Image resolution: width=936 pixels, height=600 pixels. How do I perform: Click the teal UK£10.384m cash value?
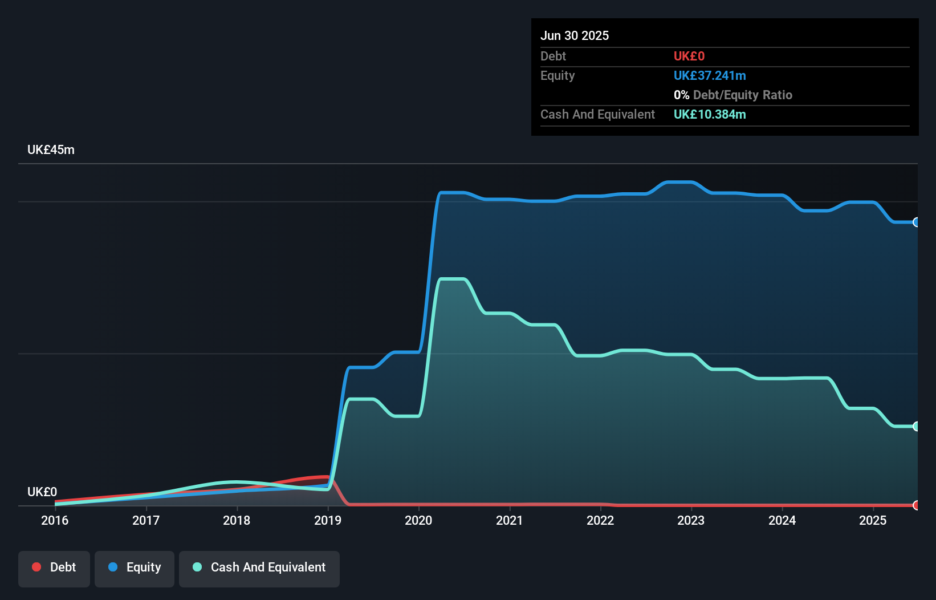(710, 115)
